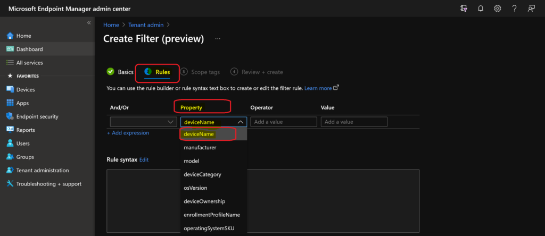Click the Tenant administration icon

tap(10, 171)
